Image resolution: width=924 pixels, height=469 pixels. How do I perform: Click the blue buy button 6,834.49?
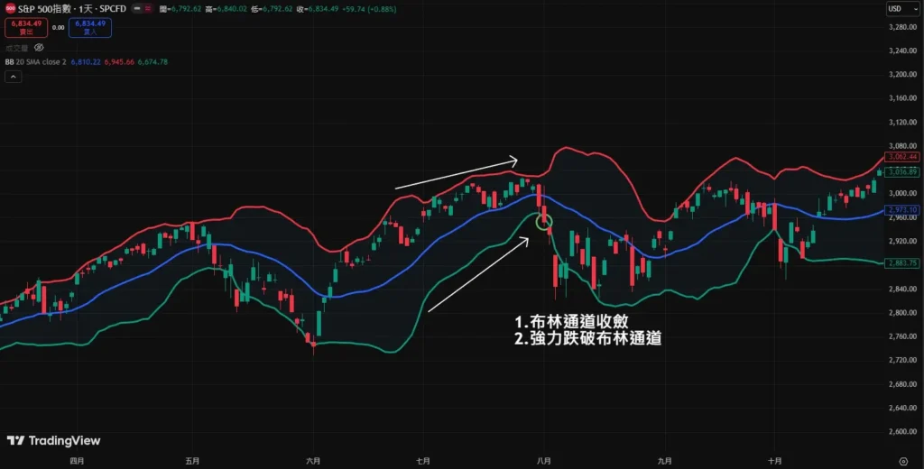(x=89, y=27)
